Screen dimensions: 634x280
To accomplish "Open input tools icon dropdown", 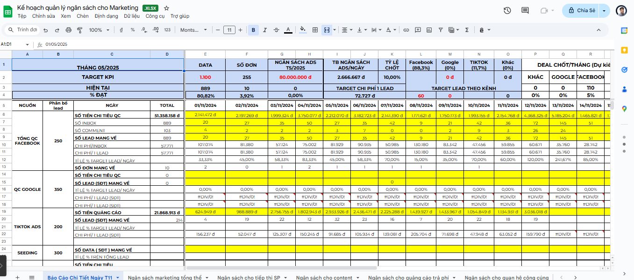I will click(485, 30).
